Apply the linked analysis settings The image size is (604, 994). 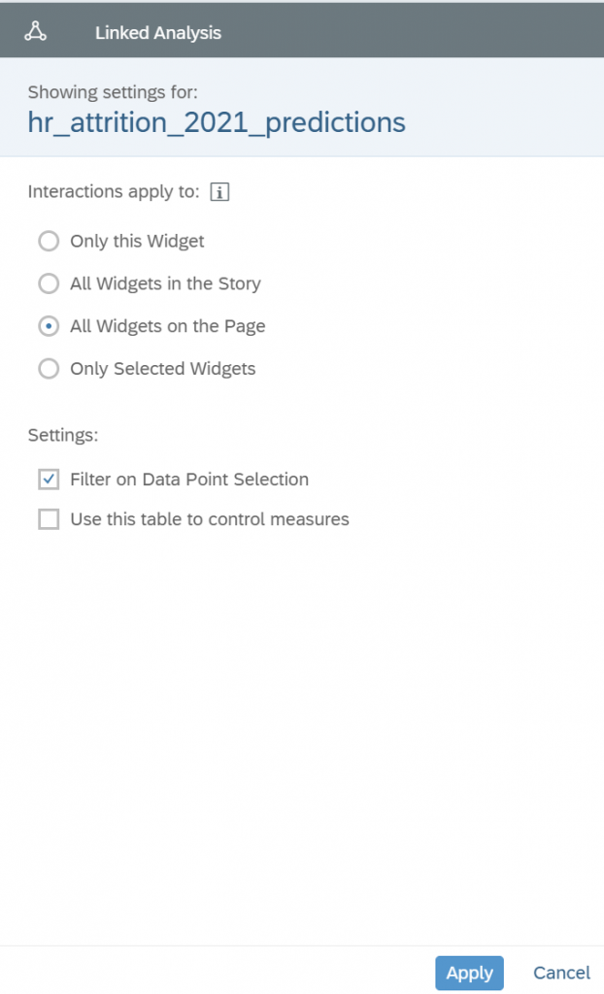[x=469, y=973]
